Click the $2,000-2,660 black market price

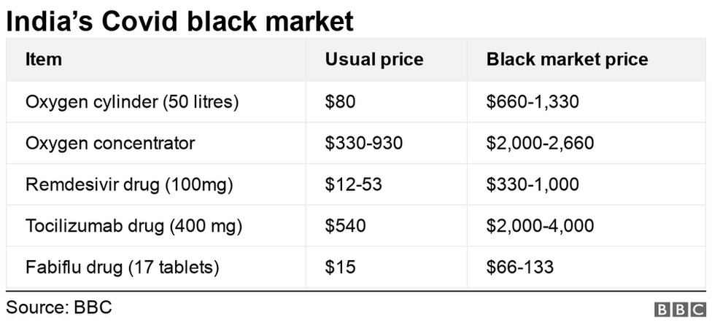(540, 143)
